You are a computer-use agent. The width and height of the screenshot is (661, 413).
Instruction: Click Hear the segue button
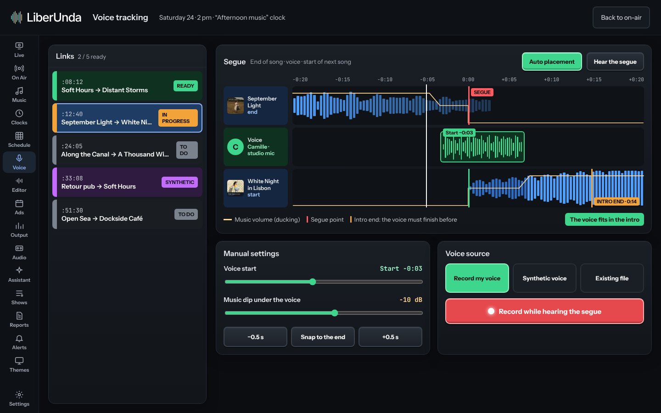[615, 61]
